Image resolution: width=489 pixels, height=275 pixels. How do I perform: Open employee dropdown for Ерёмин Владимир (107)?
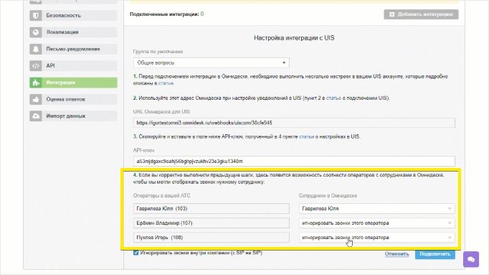point(376,223)
